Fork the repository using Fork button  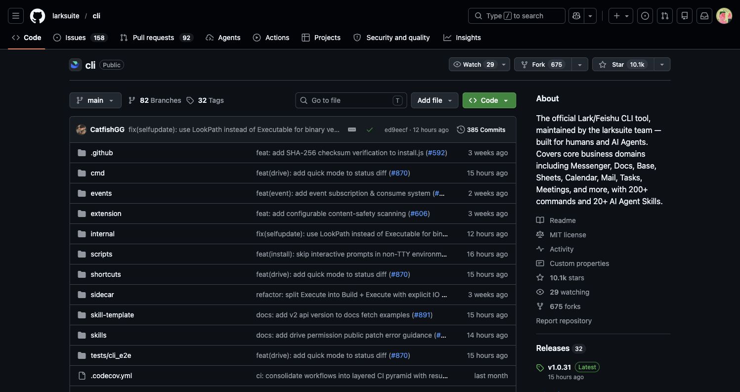coord(543,65)
